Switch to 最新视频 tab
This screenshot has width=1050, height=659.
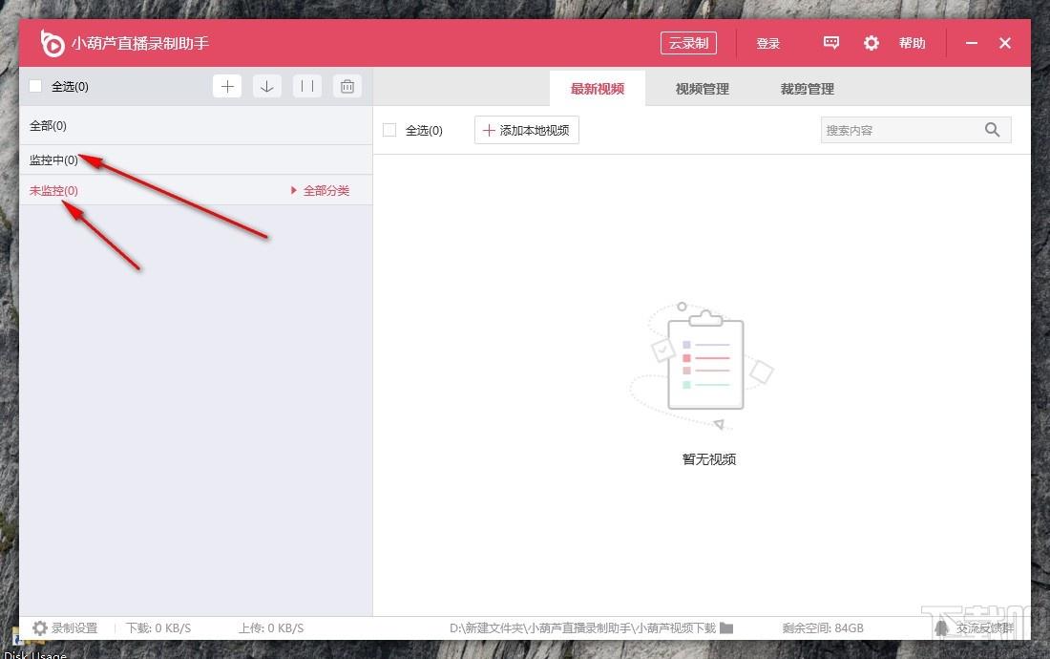pyautogui.click(x=598, y=89)
